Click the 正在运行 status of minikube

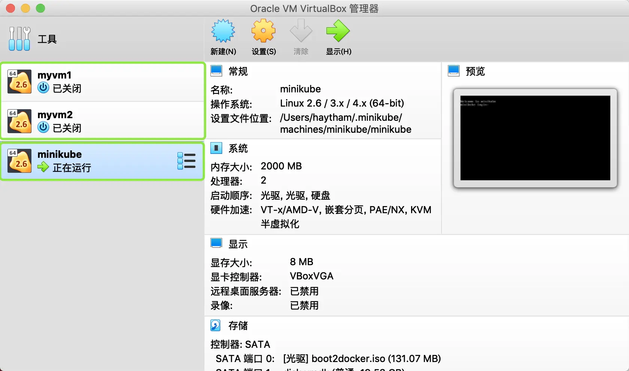pos(72,168)
